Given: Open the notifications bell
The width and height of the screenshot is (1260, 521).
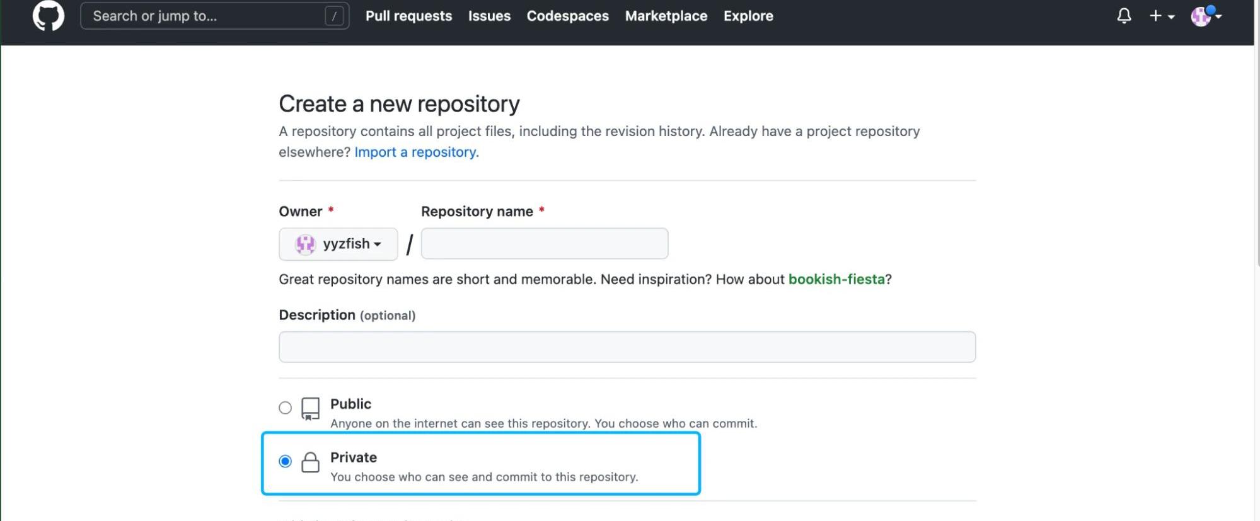Looking at the screenshot, I should click(1124, 16).
